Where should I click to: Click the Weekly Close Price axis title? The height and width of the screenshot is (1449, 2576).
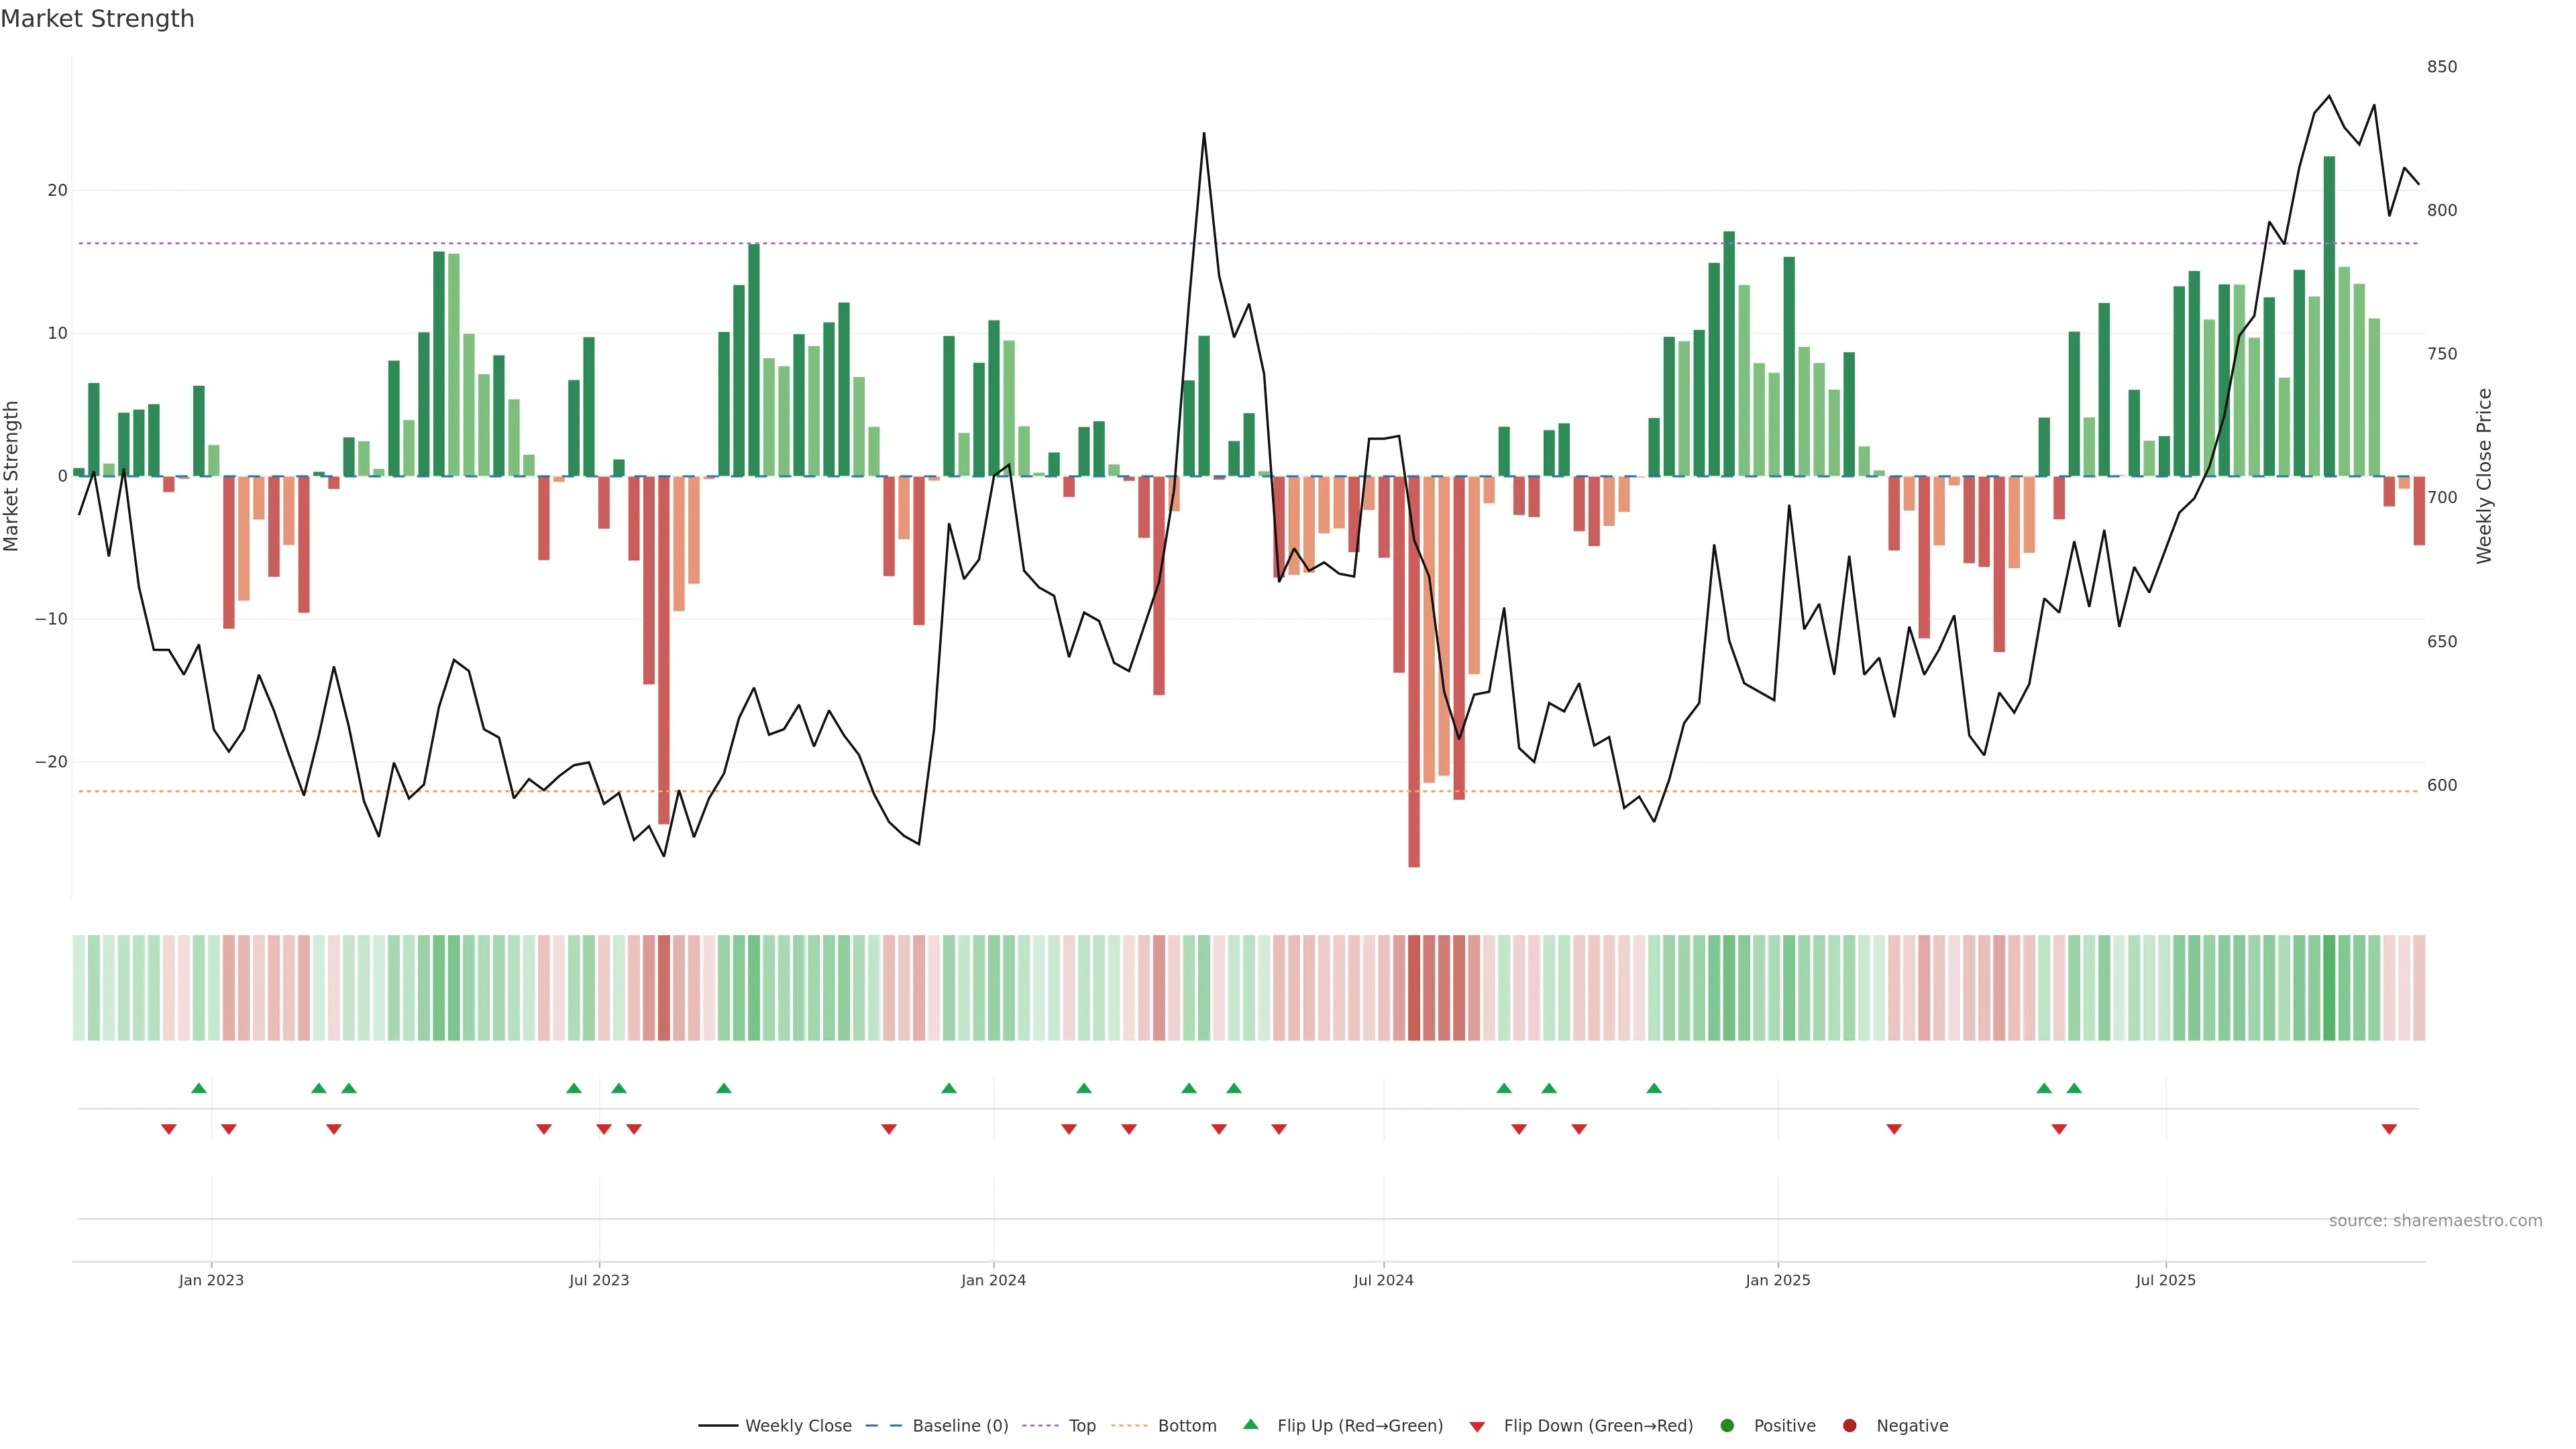tap(2484, 476)
